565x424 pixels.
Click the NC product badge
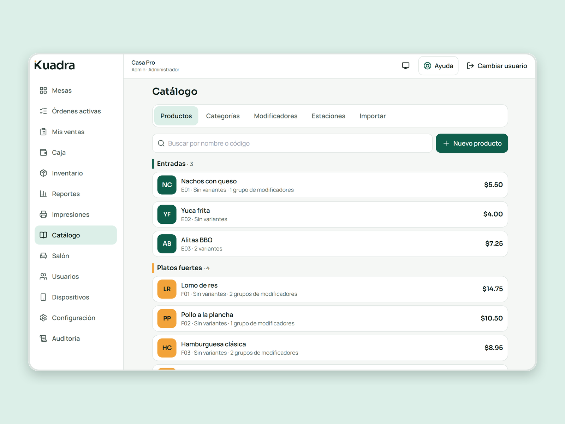click(167, 185)
